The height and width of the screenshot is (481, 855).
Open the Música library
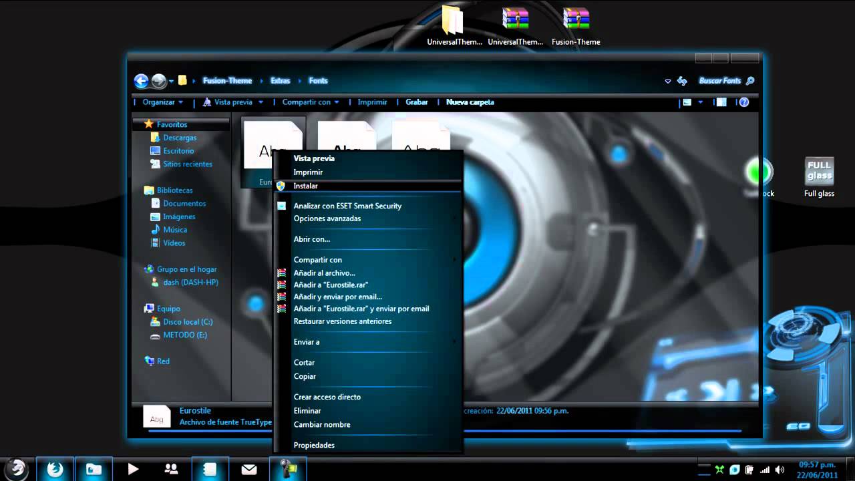[x=175, y=230]
